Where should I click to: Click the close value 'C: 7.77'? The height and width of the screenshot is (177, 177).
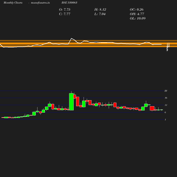coord(65,14)
